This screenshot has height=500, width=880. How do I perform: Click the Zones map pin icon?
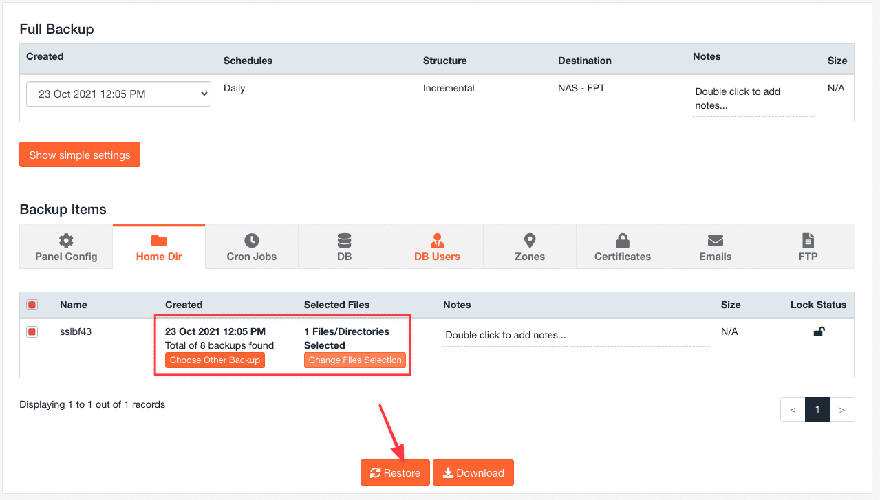(x=530, y=241)
